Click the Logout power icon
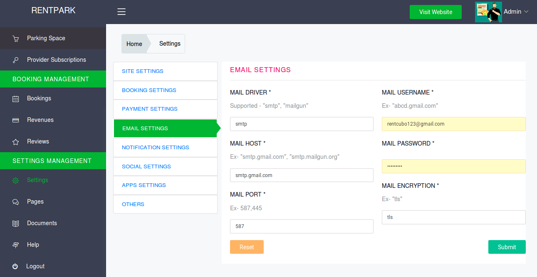 (15, 266)
